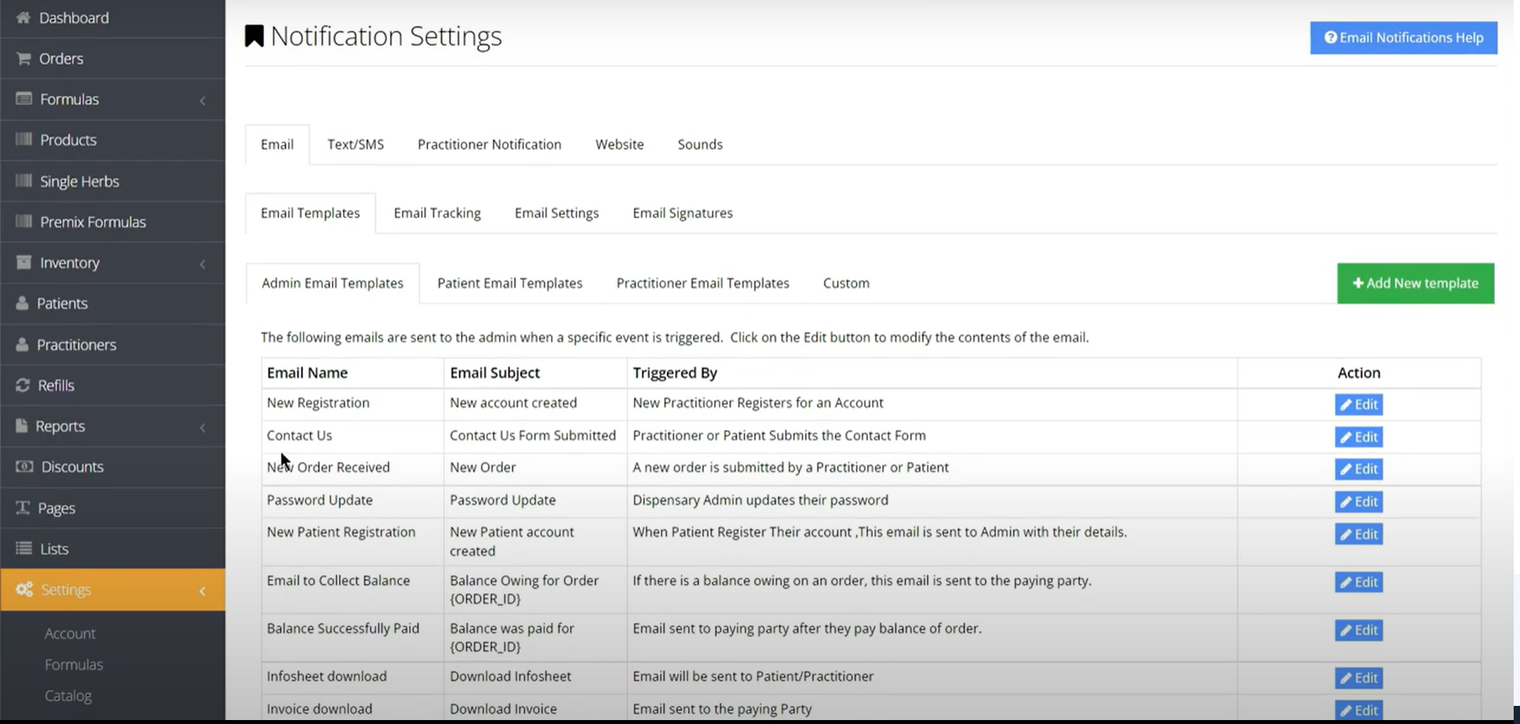This screenshot has width=1520, height=724.
Task: Click the Discounts money icon
Action: coord(24,466)
